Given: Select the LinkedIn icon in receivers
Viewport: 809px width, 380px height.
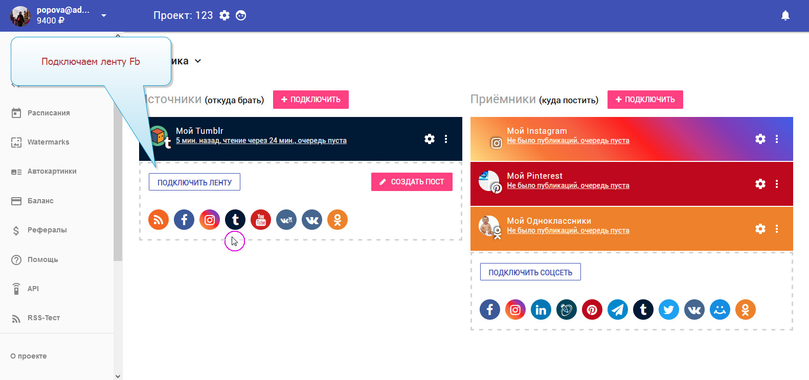Looking at the screenshot, I should [541, 310].
